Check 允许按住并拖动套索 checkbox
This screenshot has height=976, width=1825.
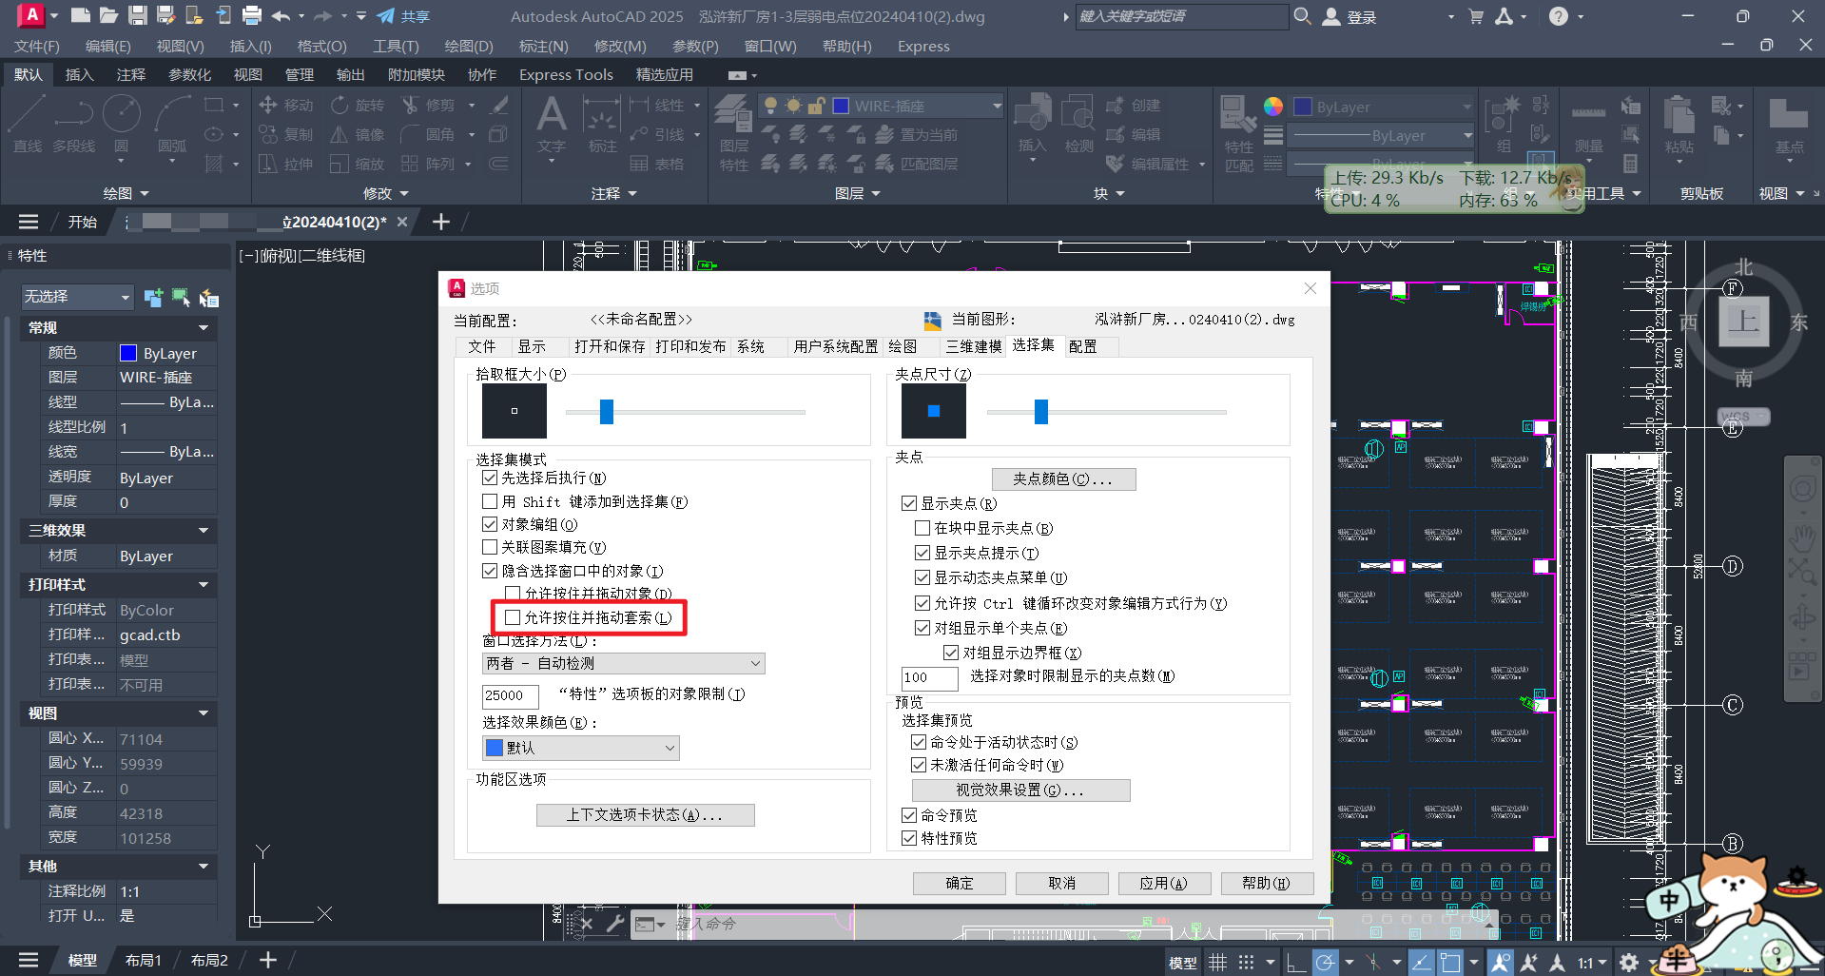pos(513,617)
